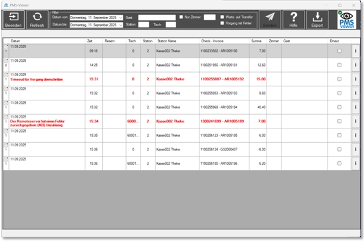
Task: Check the Vorgang mit Fehler filter
Action: [x=222, y=24]
